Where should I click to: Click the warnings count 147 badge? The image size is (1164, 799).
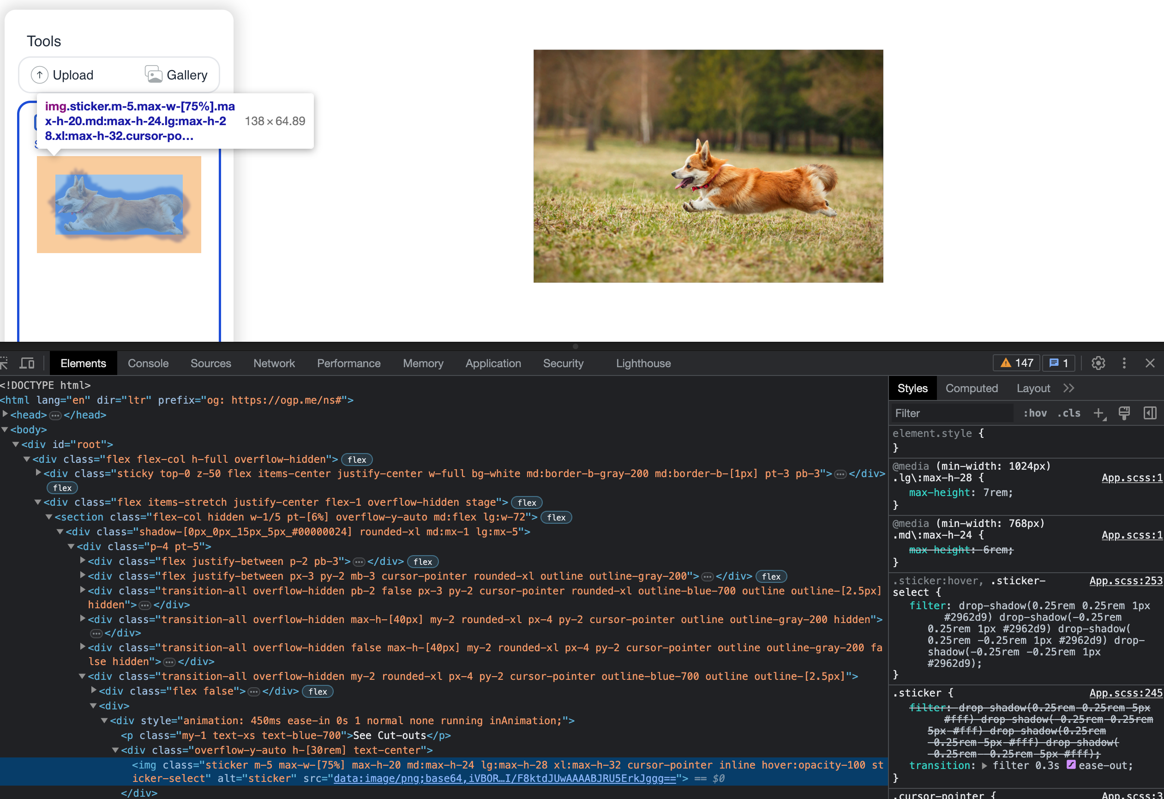tap(1016, 363)
